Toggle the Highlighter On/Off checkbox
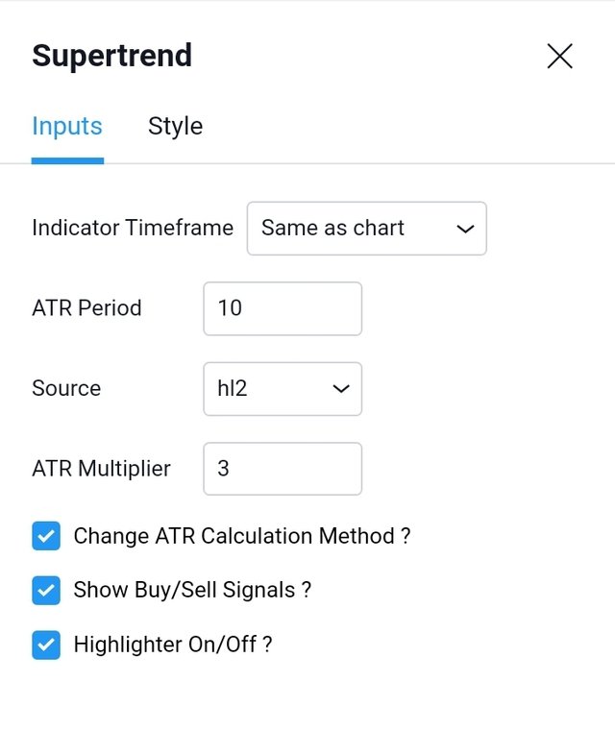This screenshot has height=755, width=615. point(46,645)
